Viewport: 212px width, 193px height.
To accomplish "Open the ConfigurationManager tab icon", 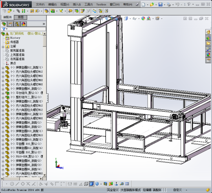I will tap(17, 24).
